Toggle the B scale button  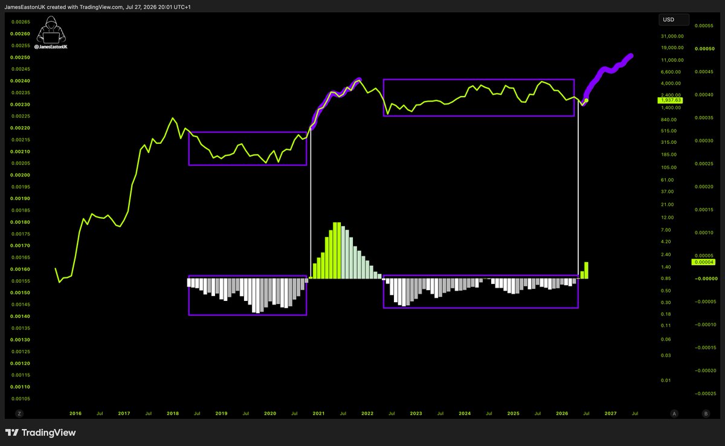[706, 413]
